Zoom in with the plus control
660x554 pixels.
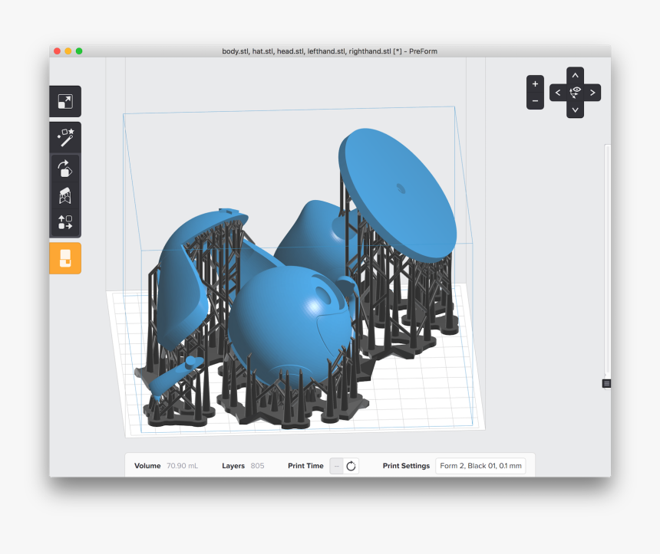pyautogui.click(x=535, y=82)
